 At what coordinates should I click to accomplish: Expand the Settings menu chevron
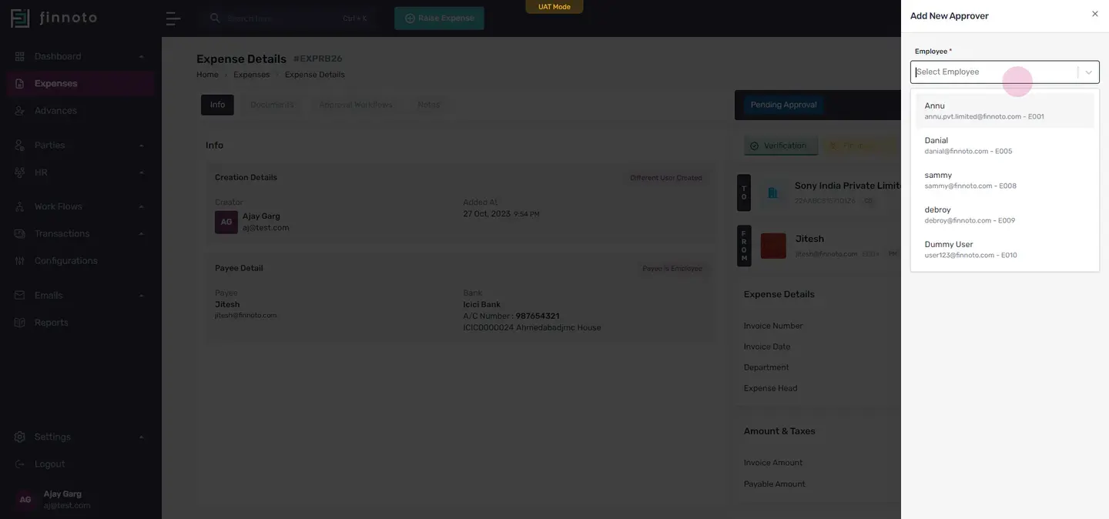(141, 437)
